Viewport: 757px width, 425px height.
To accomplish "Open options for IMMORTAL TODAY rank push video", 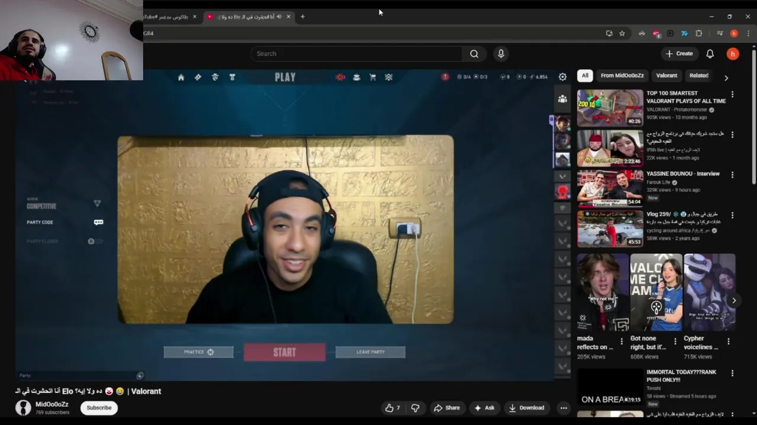I will [732, 373].
